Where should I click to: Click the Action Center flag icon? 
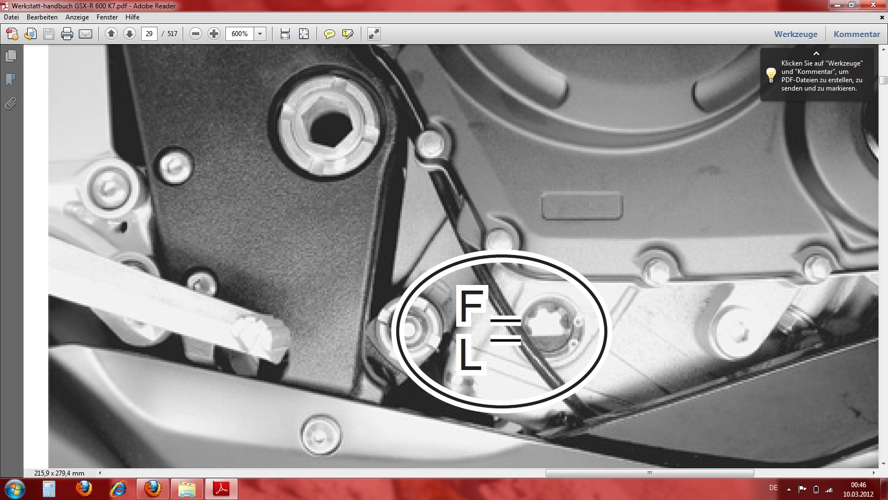802,489
